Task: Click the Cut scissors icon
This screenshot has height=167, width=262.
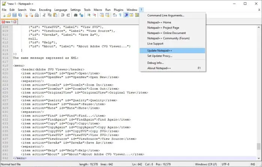Action: (44, 15)
